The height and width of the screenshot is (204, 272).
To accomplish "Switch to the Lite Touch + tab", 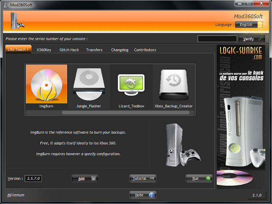I will tap(18, 50).
